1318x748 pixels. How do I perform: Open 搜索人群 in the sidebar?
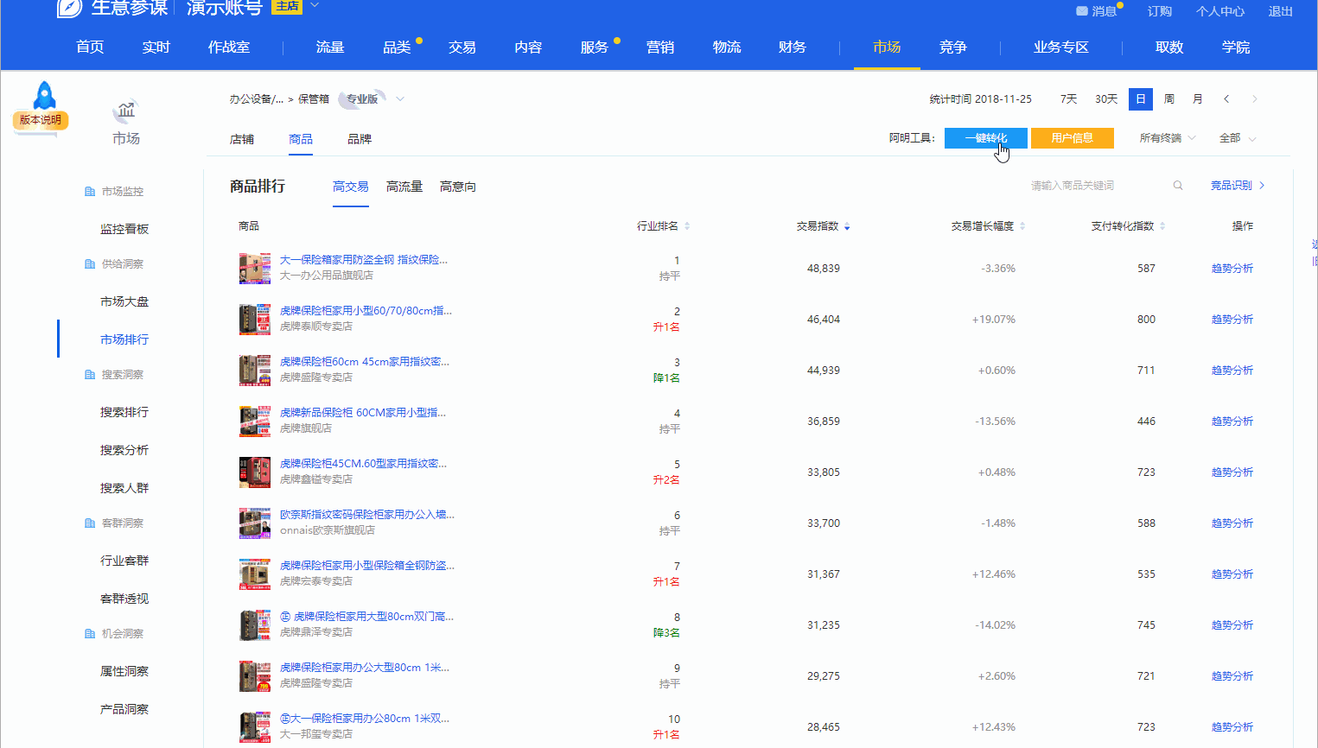pyautogui.click(x=124, y=488)
